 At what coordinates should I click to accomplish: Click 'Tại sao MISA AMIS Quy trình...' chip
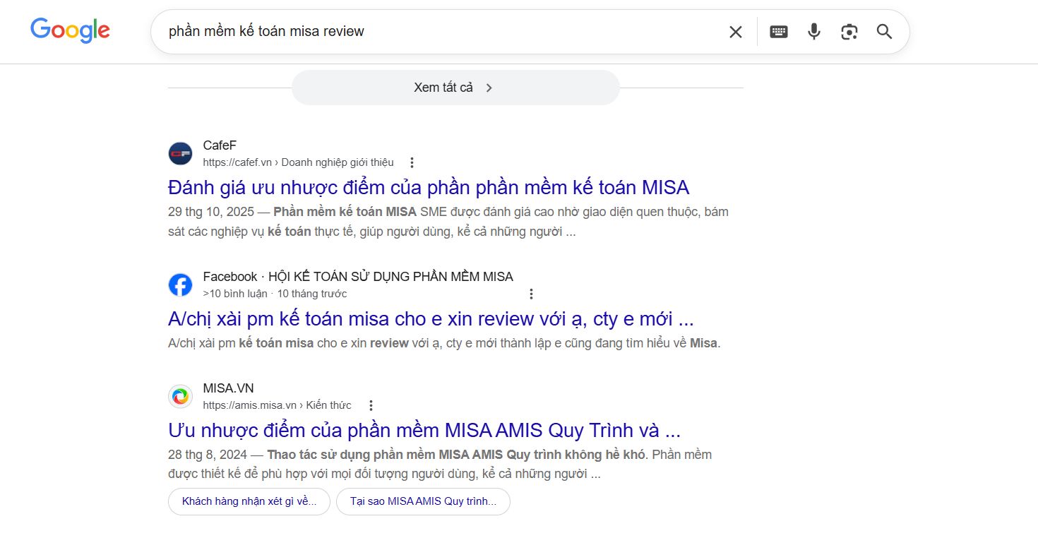[x=423, y=501]
